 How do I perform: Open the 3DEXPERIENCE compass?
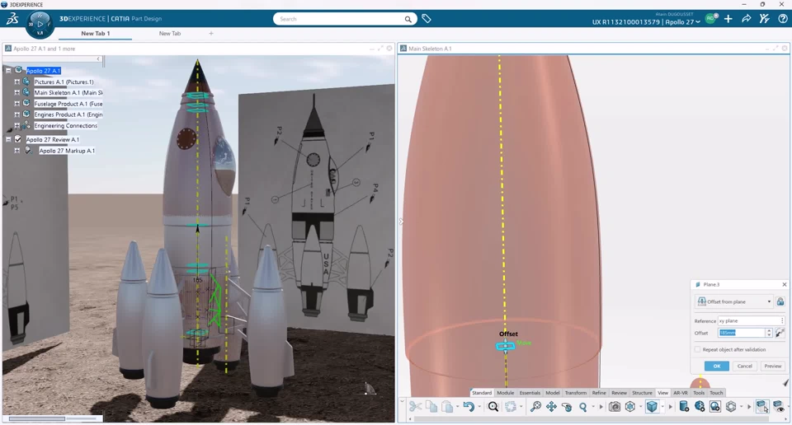(40, 24)
